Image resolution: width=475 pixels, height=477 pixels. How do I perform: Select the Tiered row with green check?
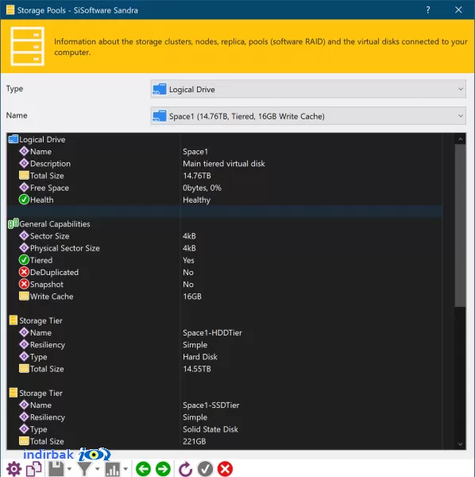225,260
